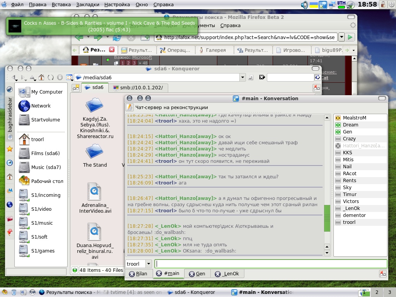Viewport: 396px width, 297px height.
Task: Click the Konqueror search field
Action: [290, 77]
